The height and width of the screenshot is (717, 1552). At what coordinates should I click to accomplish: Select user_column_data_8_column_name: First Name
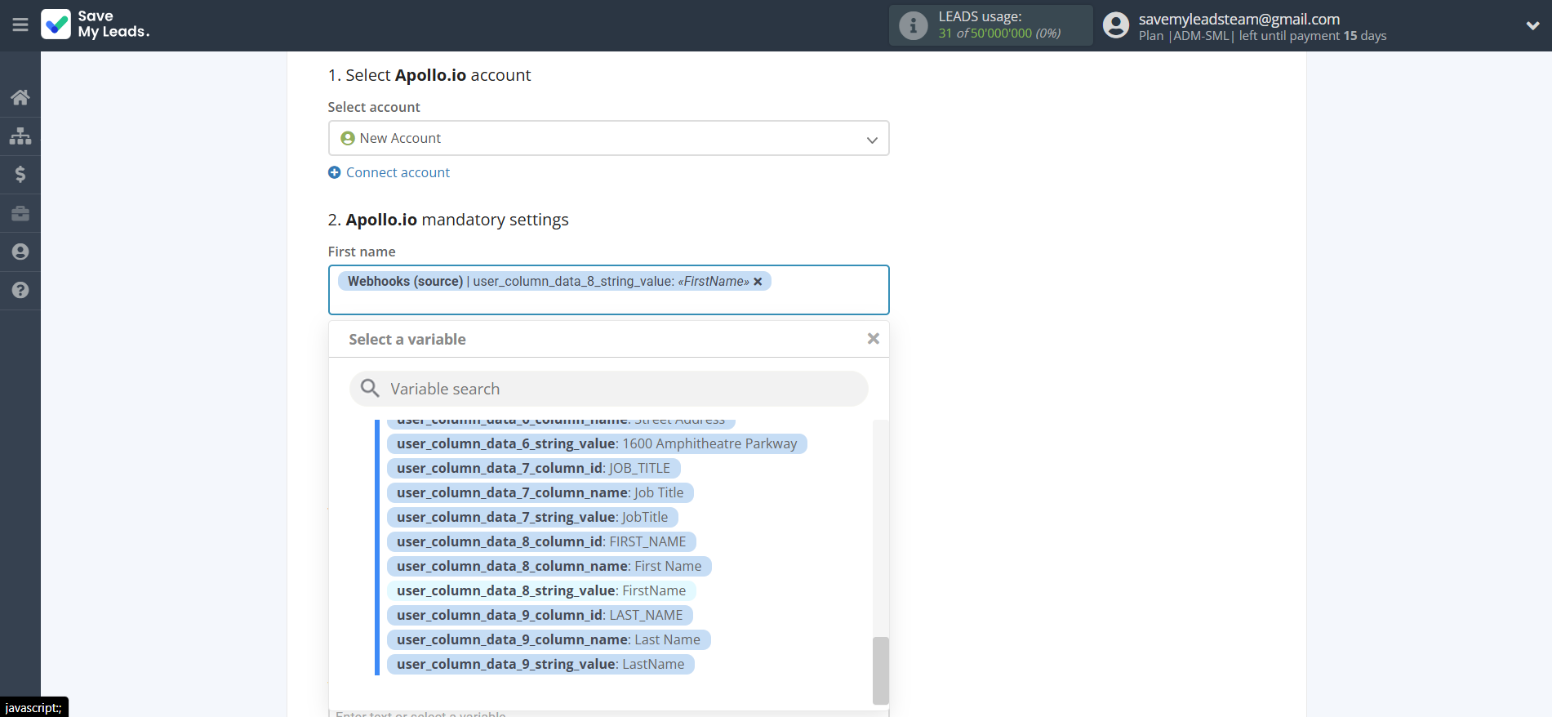point(549,566)
